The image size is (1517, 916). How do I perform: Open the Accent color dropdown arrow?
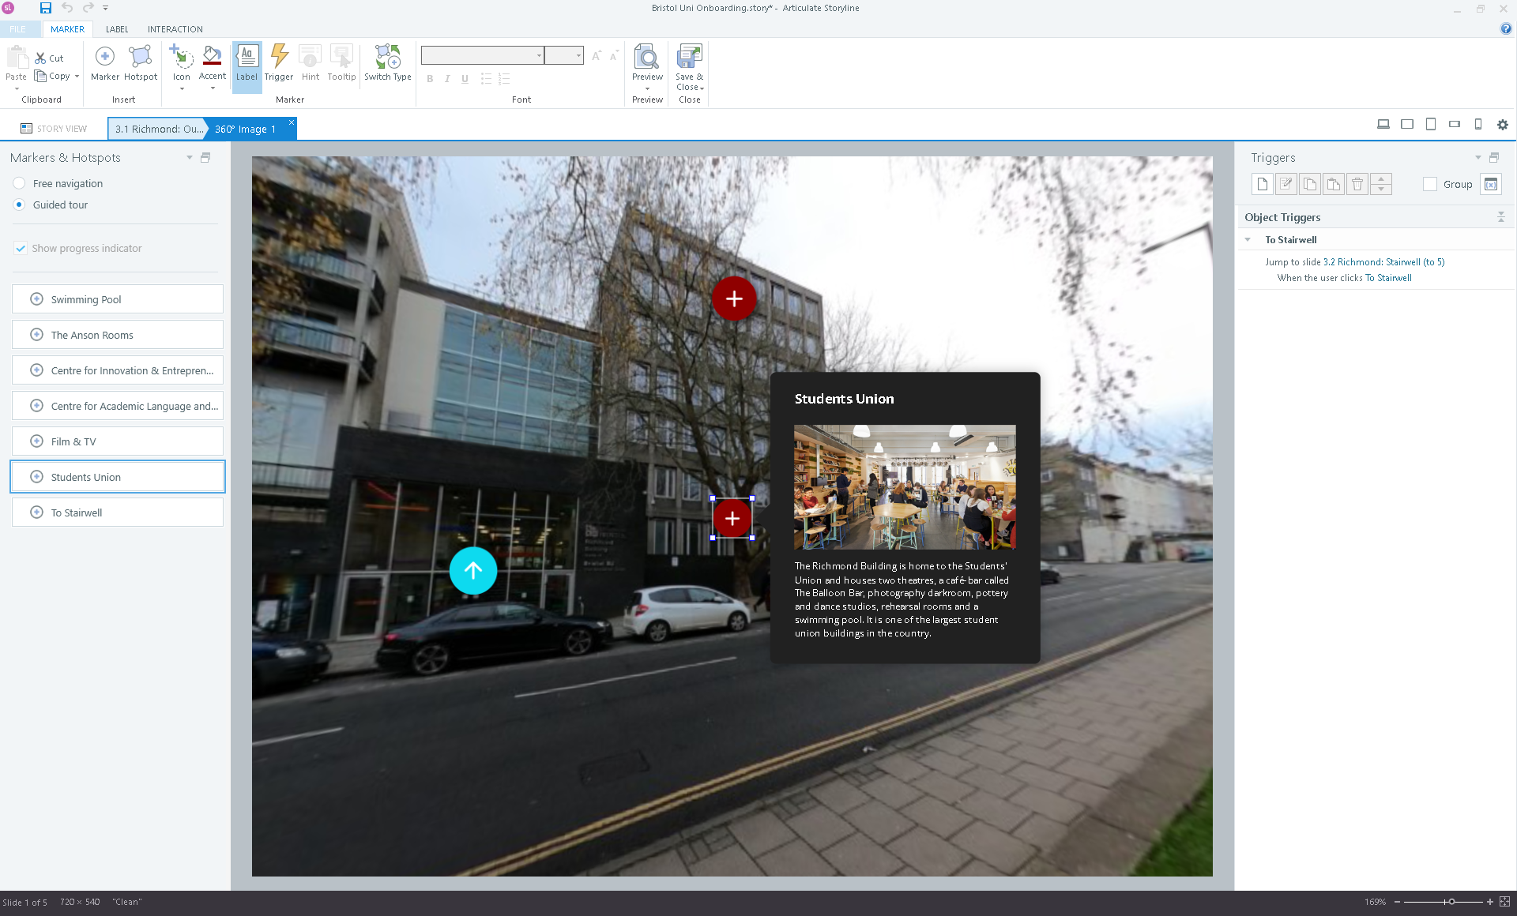pyautogui.click(x=213, y=88)
